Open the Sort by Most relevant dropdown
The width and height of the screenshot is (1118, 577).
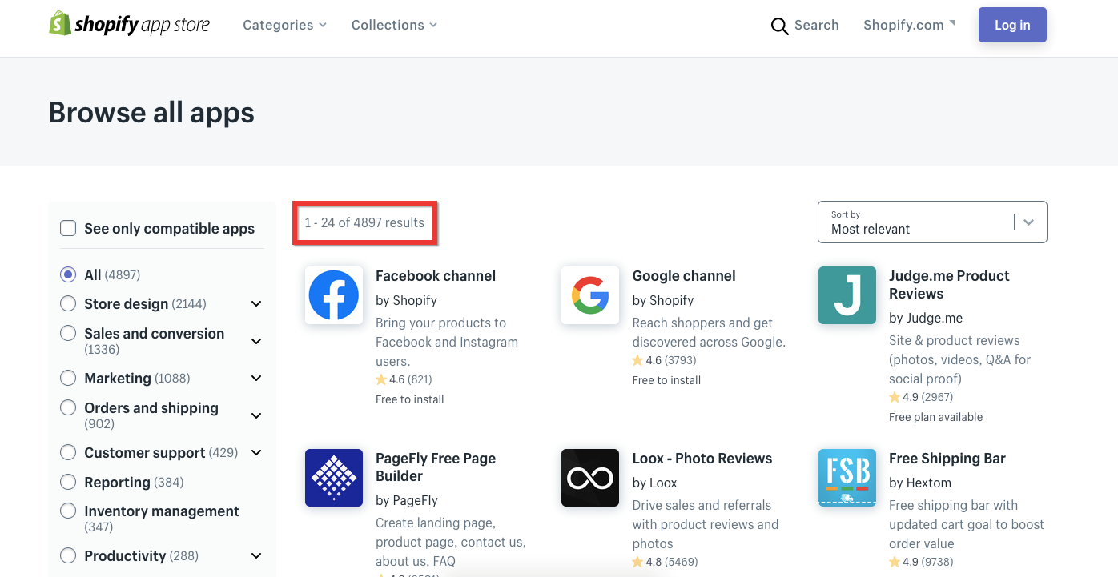(932, 222)
